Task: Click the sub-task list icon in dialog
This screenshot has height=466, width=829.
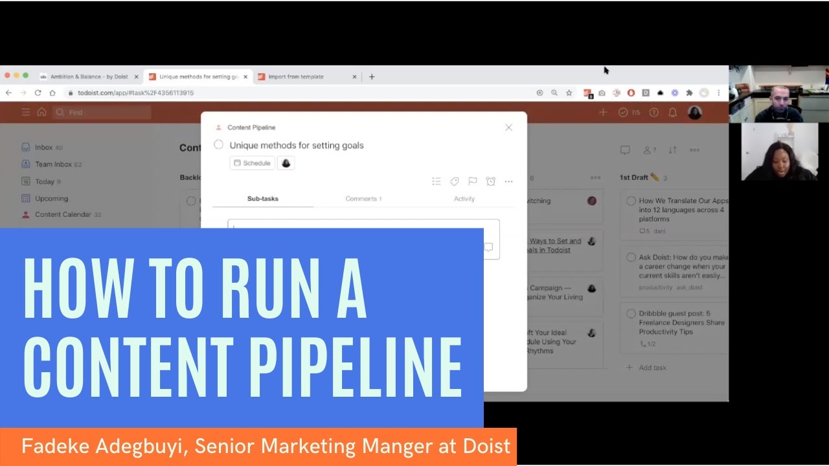Action: click(437, 181)
